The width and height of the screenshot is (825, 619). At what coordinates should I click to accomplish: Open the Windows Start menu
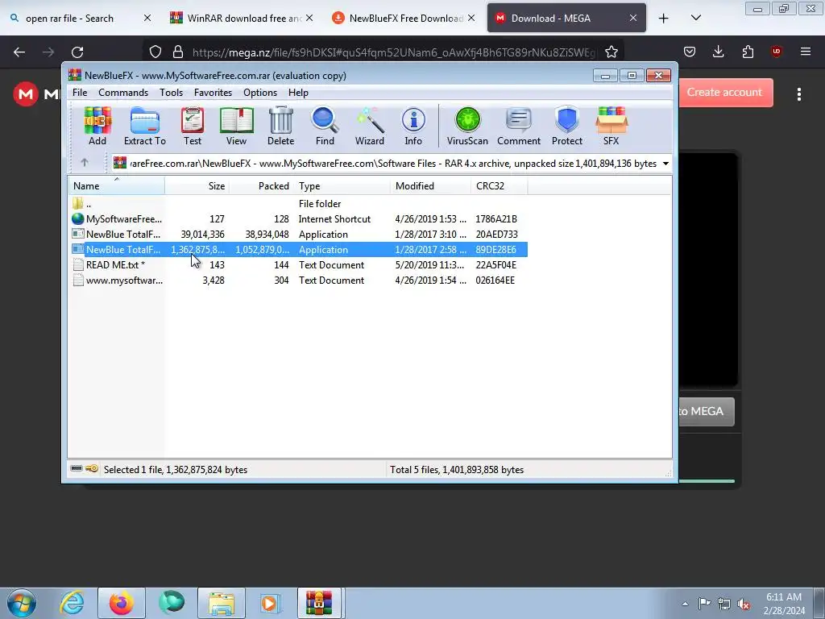(22, 603)
